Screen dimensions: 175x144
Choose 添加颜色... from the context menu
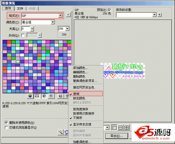click(x=86, y=68)
